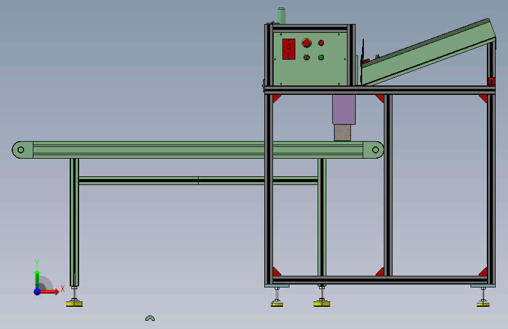Select the large red emergency stop button on panel
Screen dimensions: 508x329
306,43
